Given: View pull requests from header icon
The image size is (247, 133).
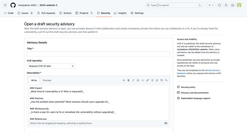Looking at the screenshot, I should point(226,5).
